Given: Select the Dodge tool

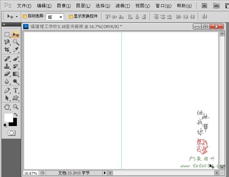Looking at the screenshot, I should [16, 81].
